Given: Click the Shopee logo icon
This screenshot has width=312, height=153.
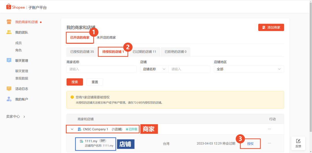Looking at the screenshot, I should tap(9, 7).
